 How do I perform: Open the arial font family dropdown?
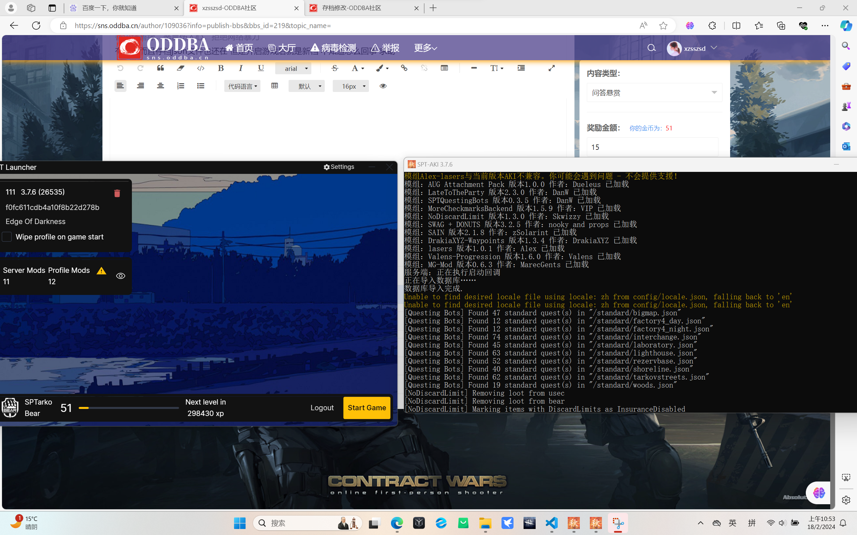[293, 68]
